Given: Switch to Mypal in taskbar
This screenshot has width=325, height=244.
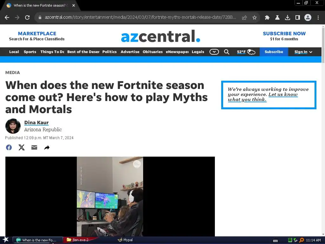Looking at the screenshot, I should point(125,240).
